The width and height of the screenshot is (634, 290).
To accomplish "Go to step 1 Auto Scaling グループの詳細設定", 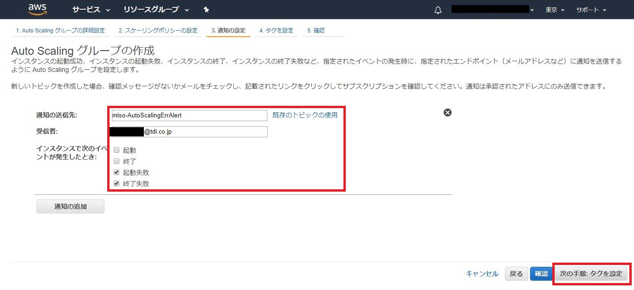I will [x=60, y=31].
